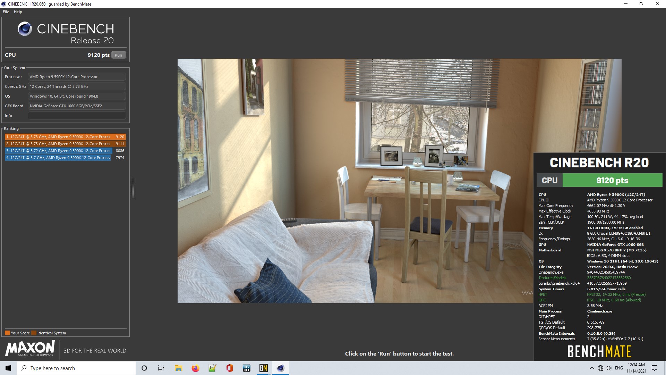666x375 pixels.
Task: Click the green 9120 pts BenchMate score bar
Action: pyautogui.click(x=612, y=180)
